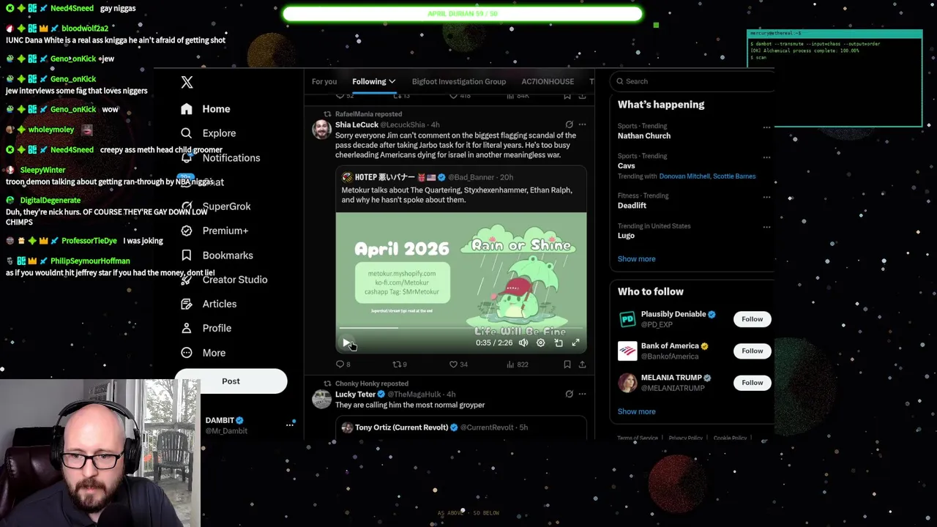Open DAMBIT account switcher menu

click(x=290, y=425)
